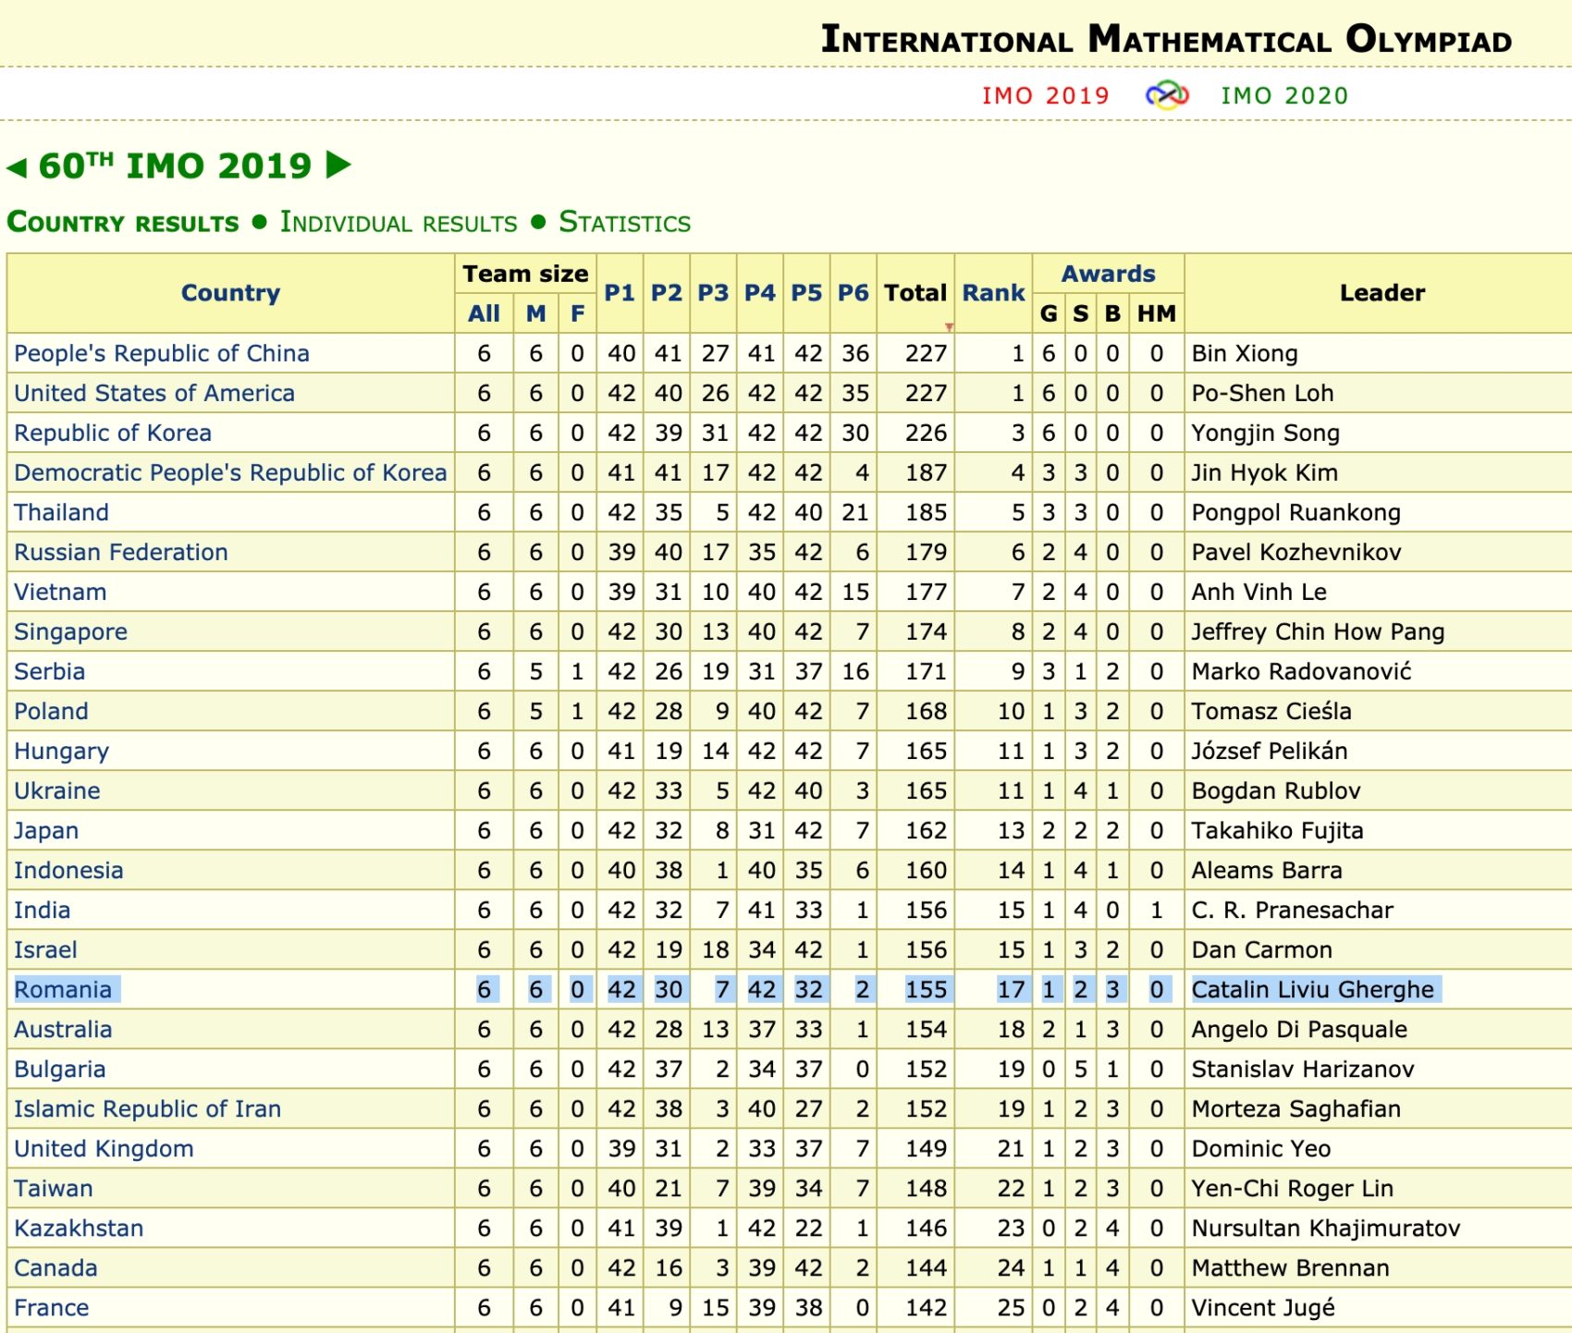Sort table by Country column header
Screen dimensions: 1572x1333
tap(230, 293)
